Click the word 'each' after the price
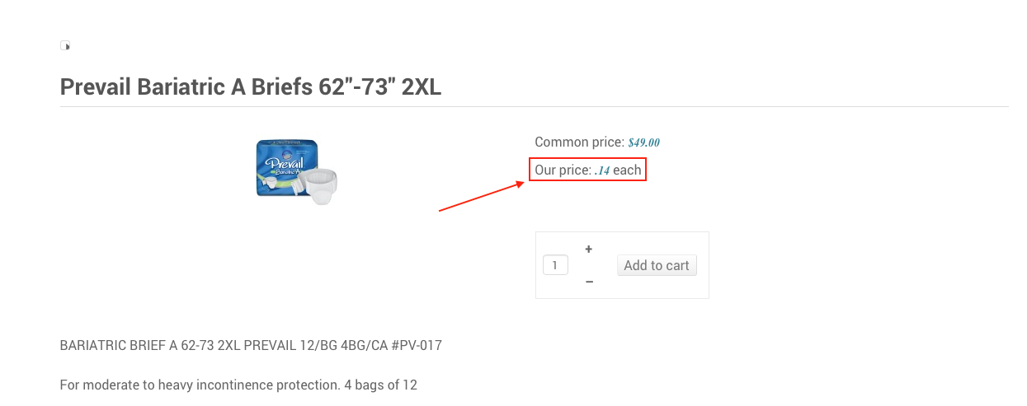 click(627, 170)
